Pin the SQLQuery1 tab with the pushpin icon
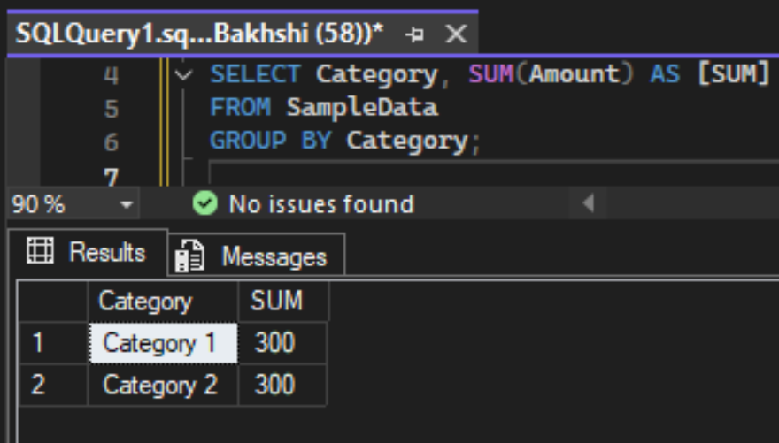 [414, 34]
